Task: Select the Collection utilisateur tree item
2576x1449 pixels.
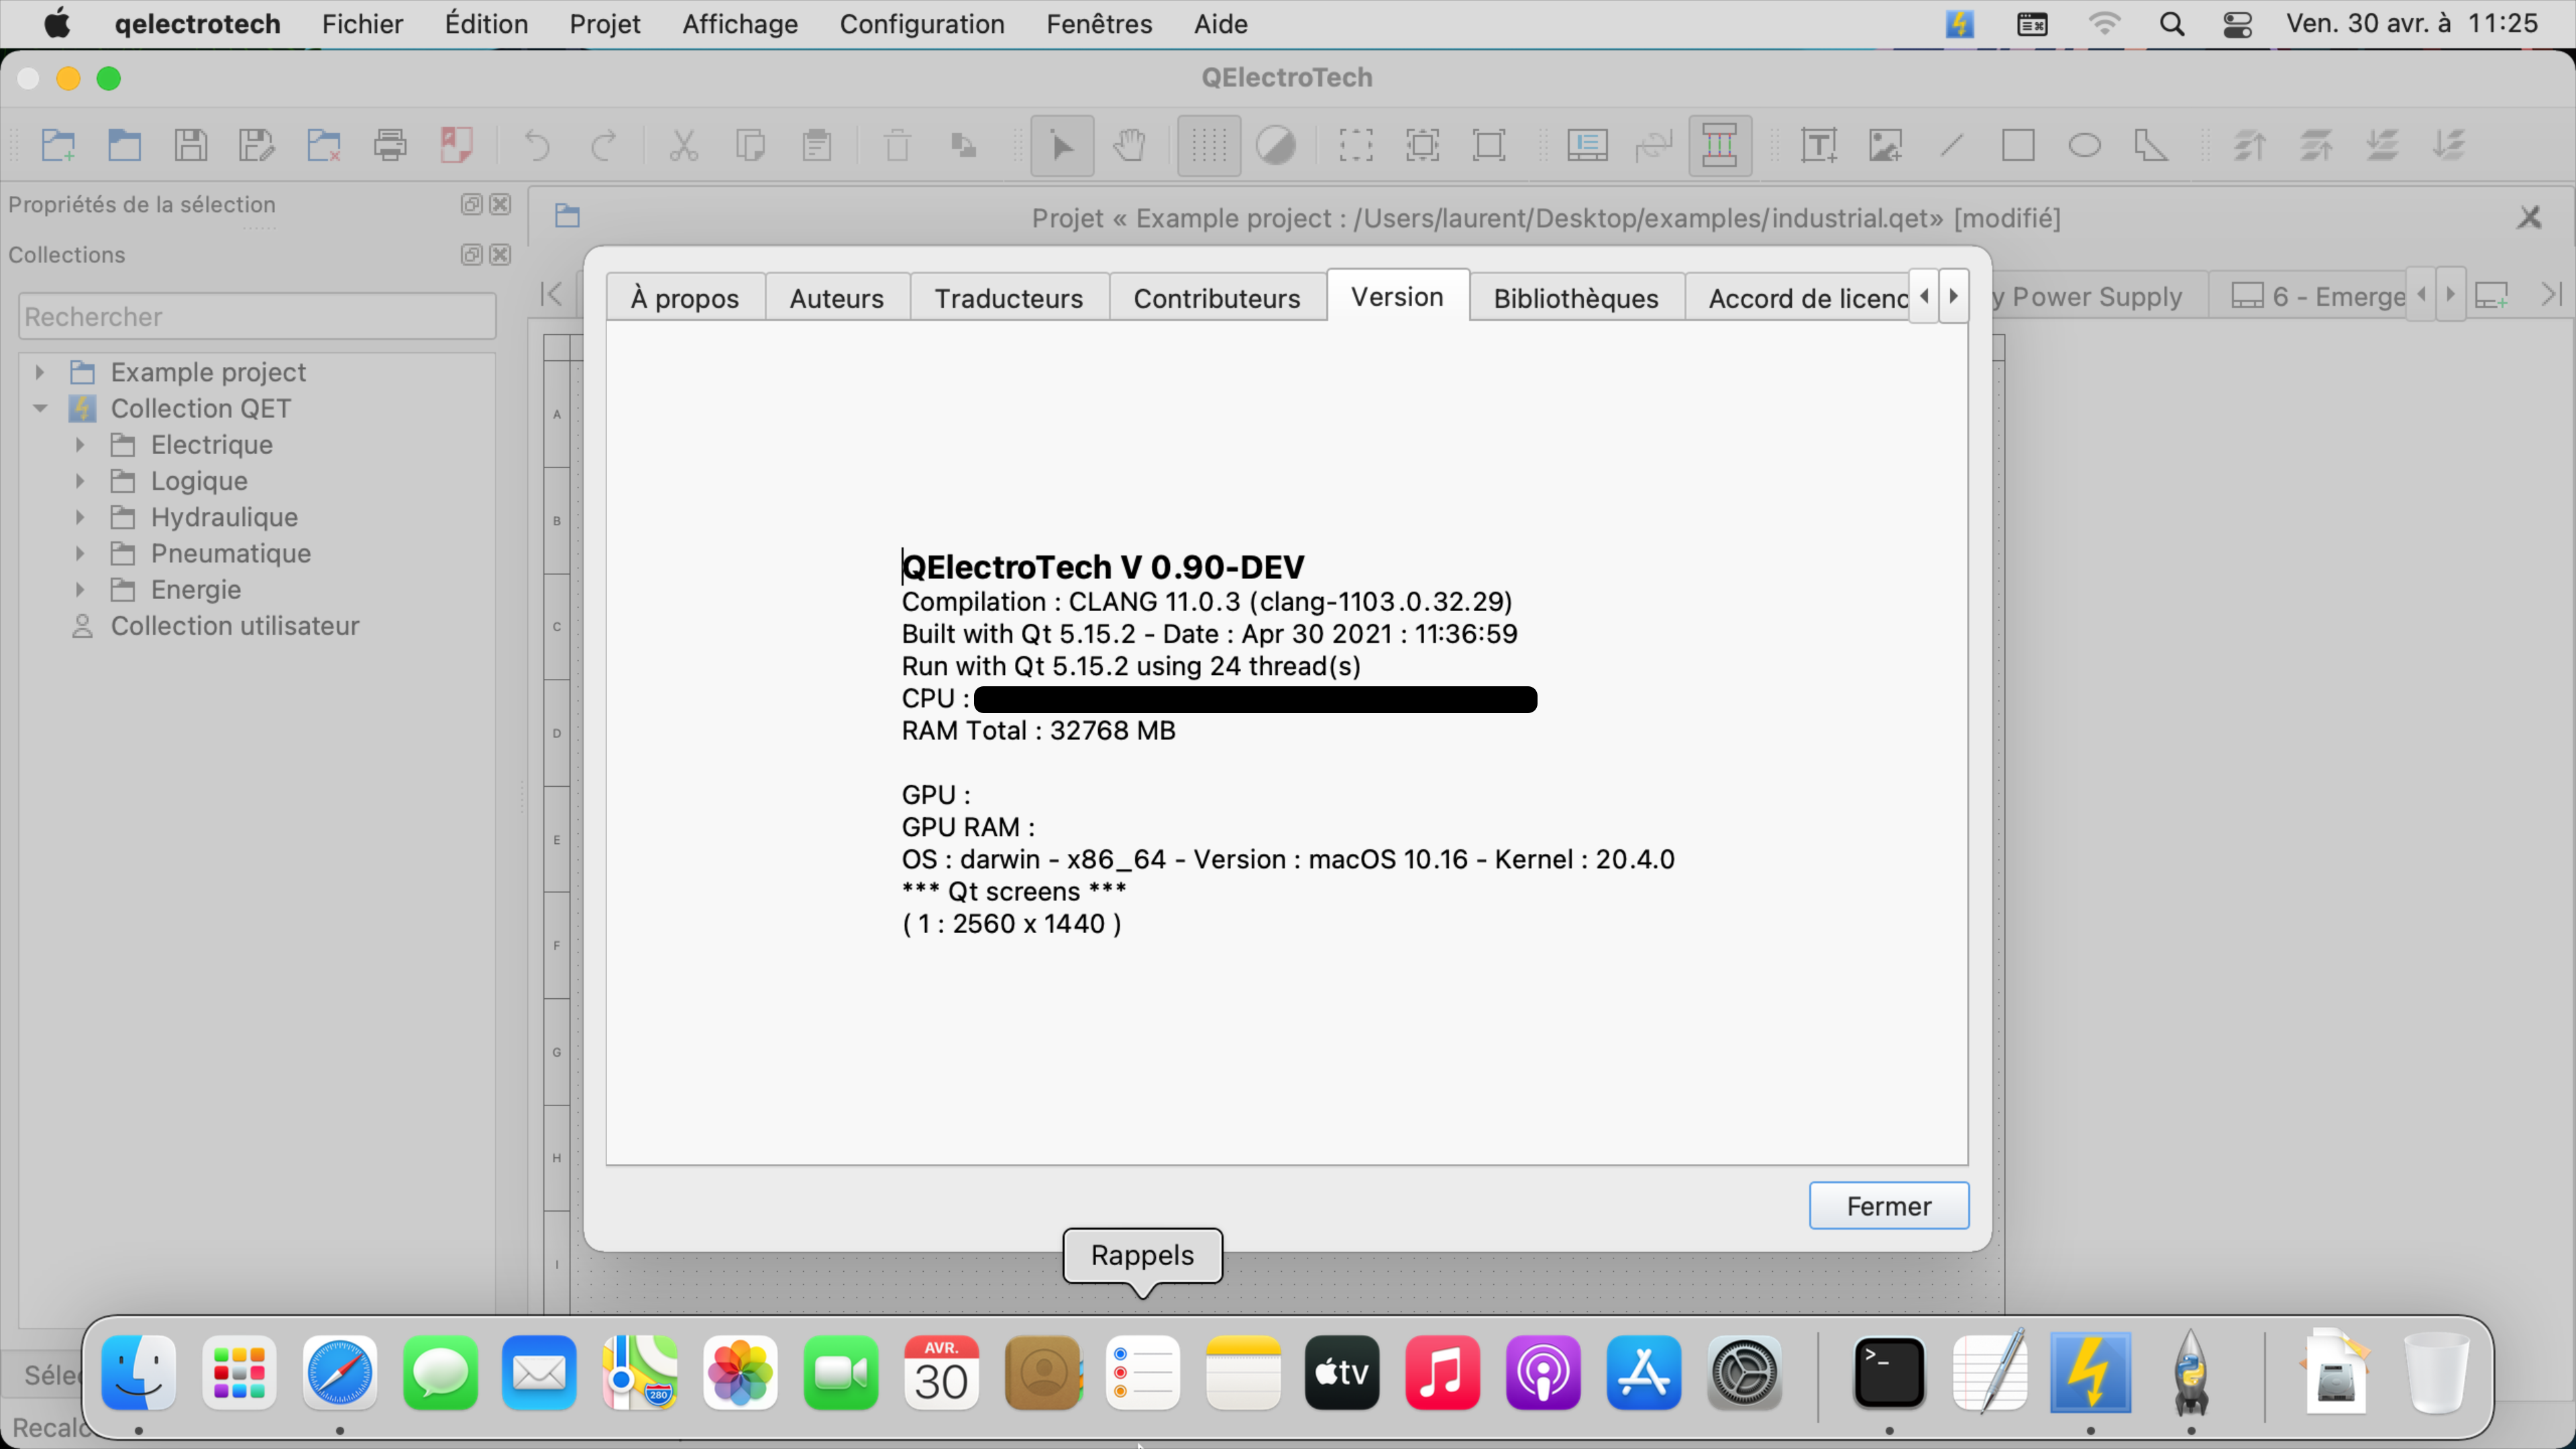Action: tap(235, 625)
